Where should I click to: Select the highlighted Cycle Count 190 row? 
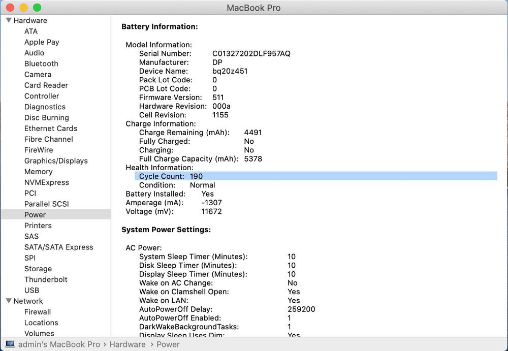pyautogui.click(x=316, y=176)
